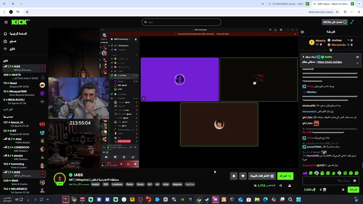View the 2,500 channel points balance

pos(309,190)
